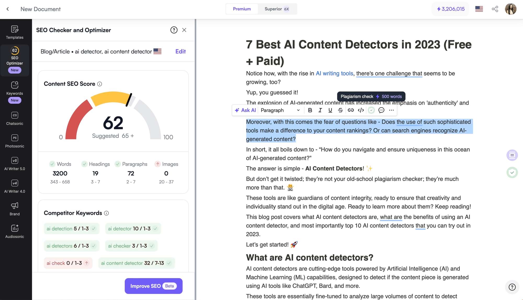Open the Chatsonic panel
This screenshot has height=300, width=523.
coord(15,118)
